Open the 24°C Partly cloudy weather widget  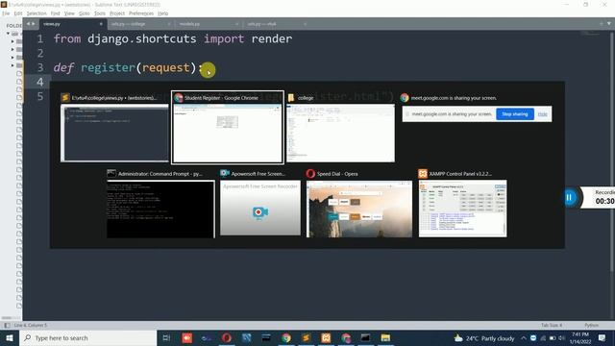[x=484, y=338]
